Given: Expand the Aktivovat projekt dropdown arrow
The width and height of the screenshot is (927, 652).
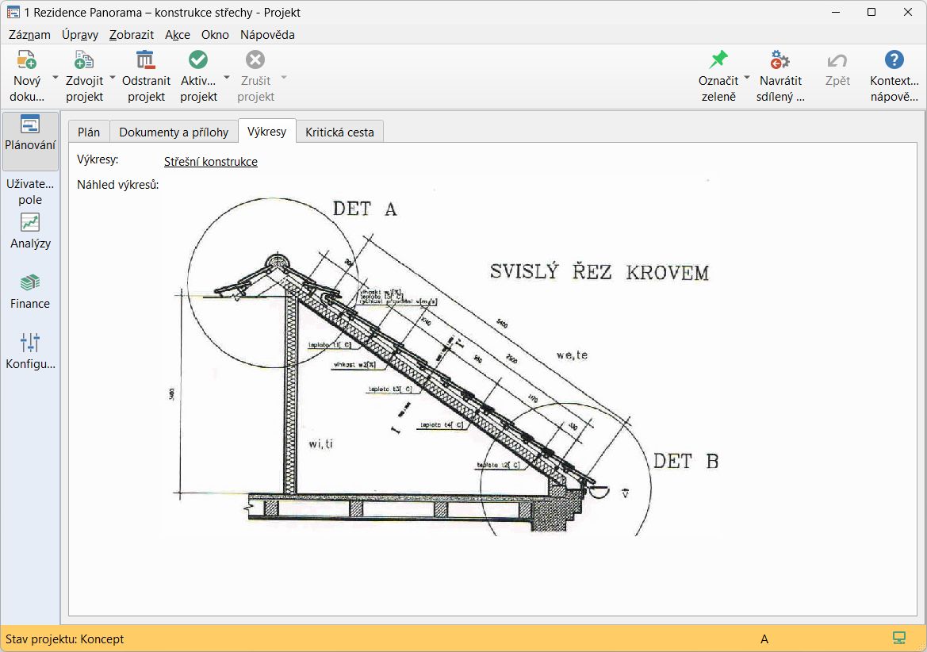Looking at the screenshot, I should coord(227,79).
